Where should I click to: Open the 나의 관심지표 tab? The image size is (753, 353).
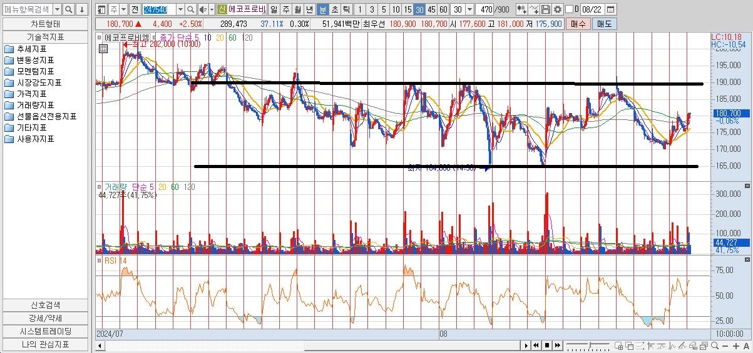click(x=46, y=344)
